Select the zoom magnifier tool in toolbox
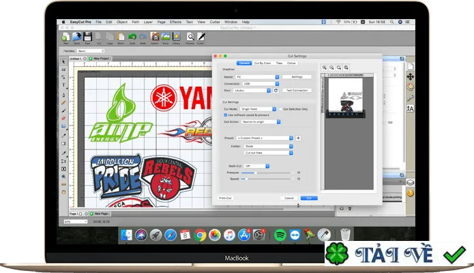This screenshot has height=273, width=474. pyautogui.click(x=63, y=176)
